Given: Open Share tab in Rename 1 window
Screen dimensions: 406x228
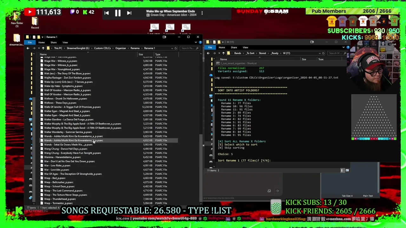Looking at the screenshot, I should tap(54, 42).
